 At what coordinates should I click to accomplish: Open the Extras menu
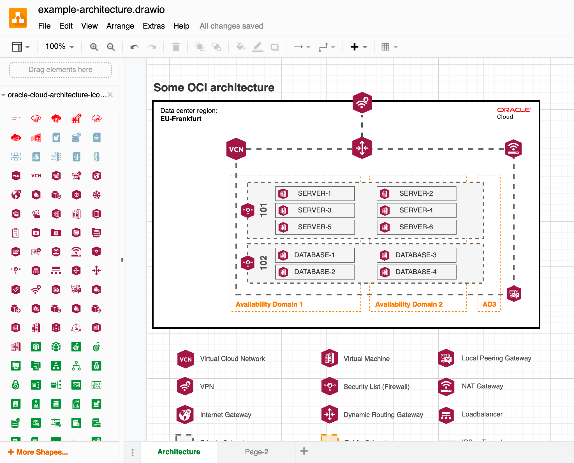coord(154,26)
